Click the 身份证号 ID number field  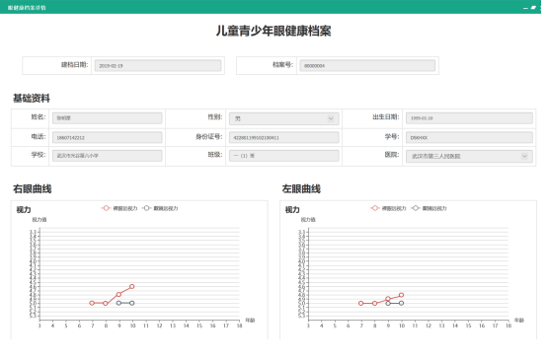pyautogui.click(x=283, y=137)
